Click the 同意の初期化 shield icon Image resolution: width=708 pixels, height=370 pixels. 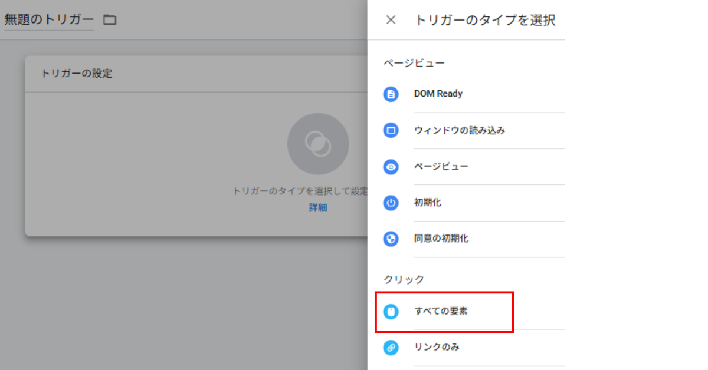(391, 239)
